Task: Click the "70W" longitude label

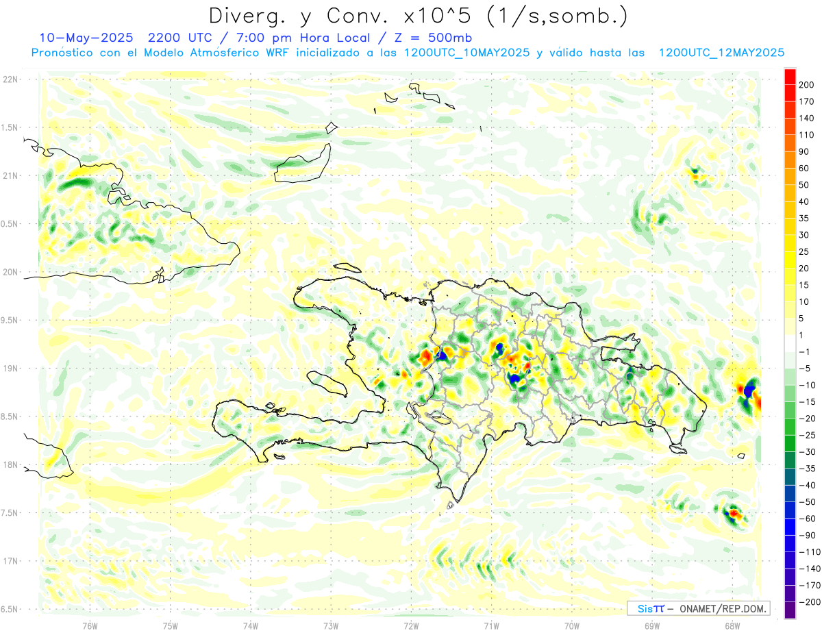Action: coord(572,625)
